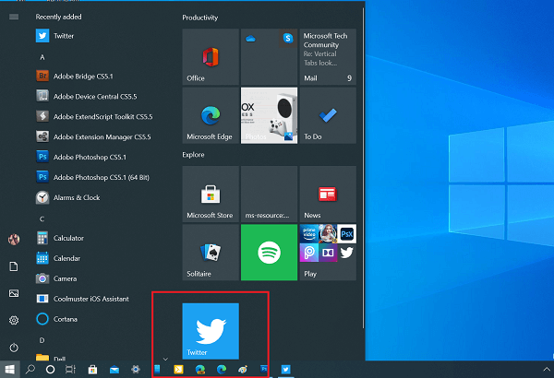Image resolution: width=554 pixels, height=378 pixels.
Task: Open Cortana from the app list
Action: (57, 319)
